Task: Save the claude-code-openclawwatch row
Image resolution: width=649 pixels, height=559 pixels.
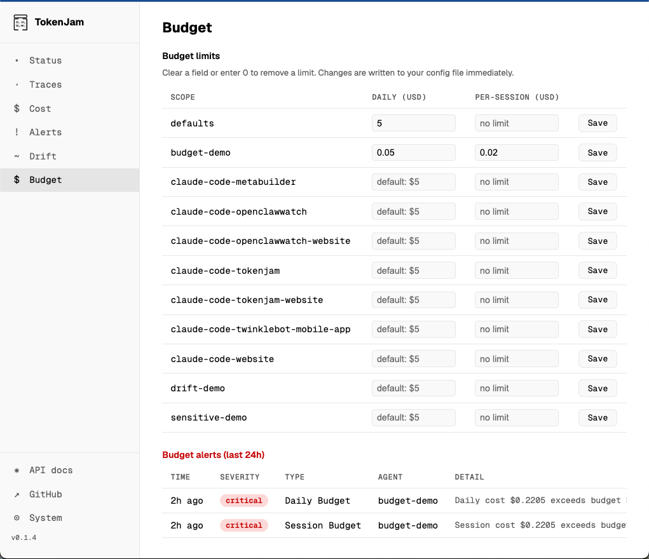Action: tap(598, 212)
